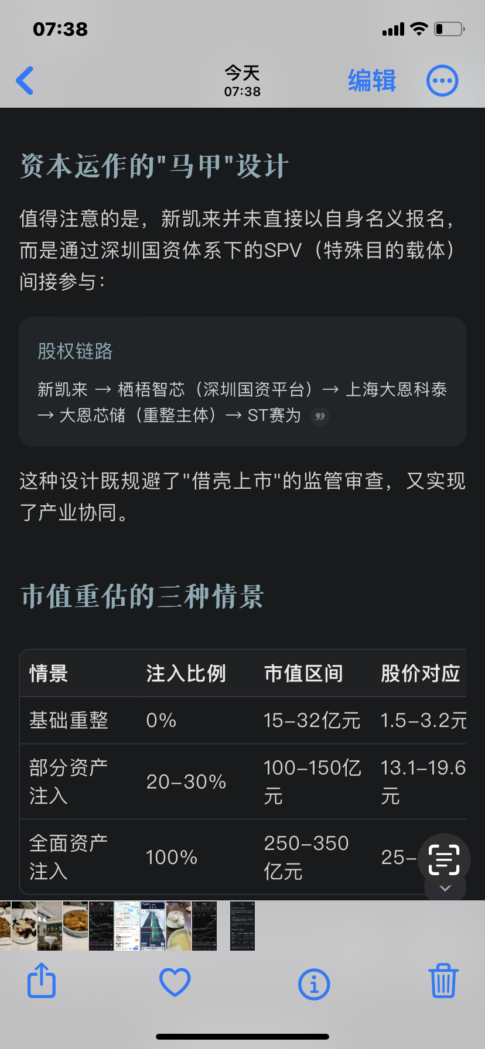Open the photo info button
Image resolution: width=485 pixels, height=1049 pixels.
click(314, 983)
